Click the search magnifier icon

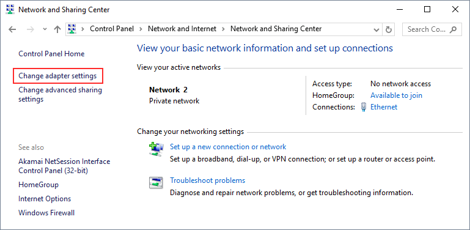453,29
